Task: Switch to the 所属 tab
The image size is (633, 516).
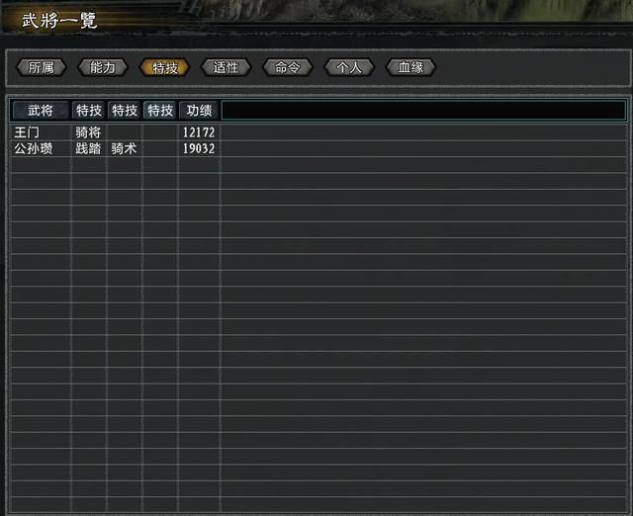Action: click(42, 67)
